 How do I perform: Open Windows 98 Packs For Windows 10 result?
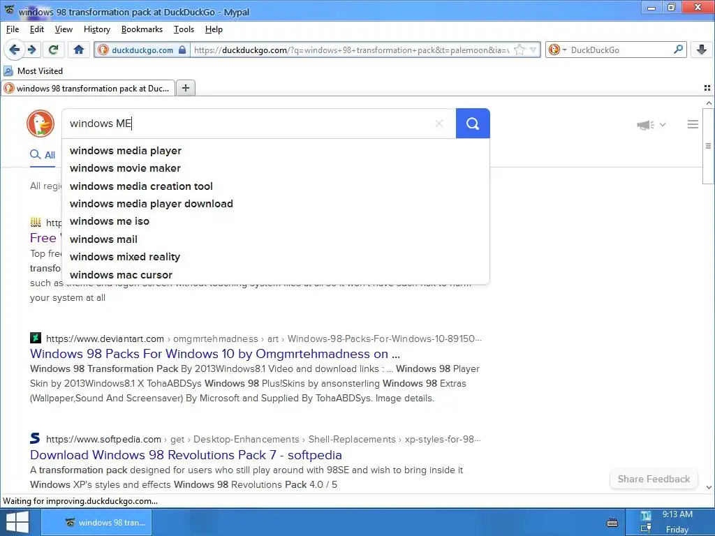pyautogui.click(x=215, y=354)
